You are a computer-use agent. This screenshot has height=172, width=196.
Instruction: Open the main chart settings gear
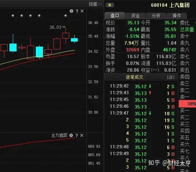coord(71,11)
